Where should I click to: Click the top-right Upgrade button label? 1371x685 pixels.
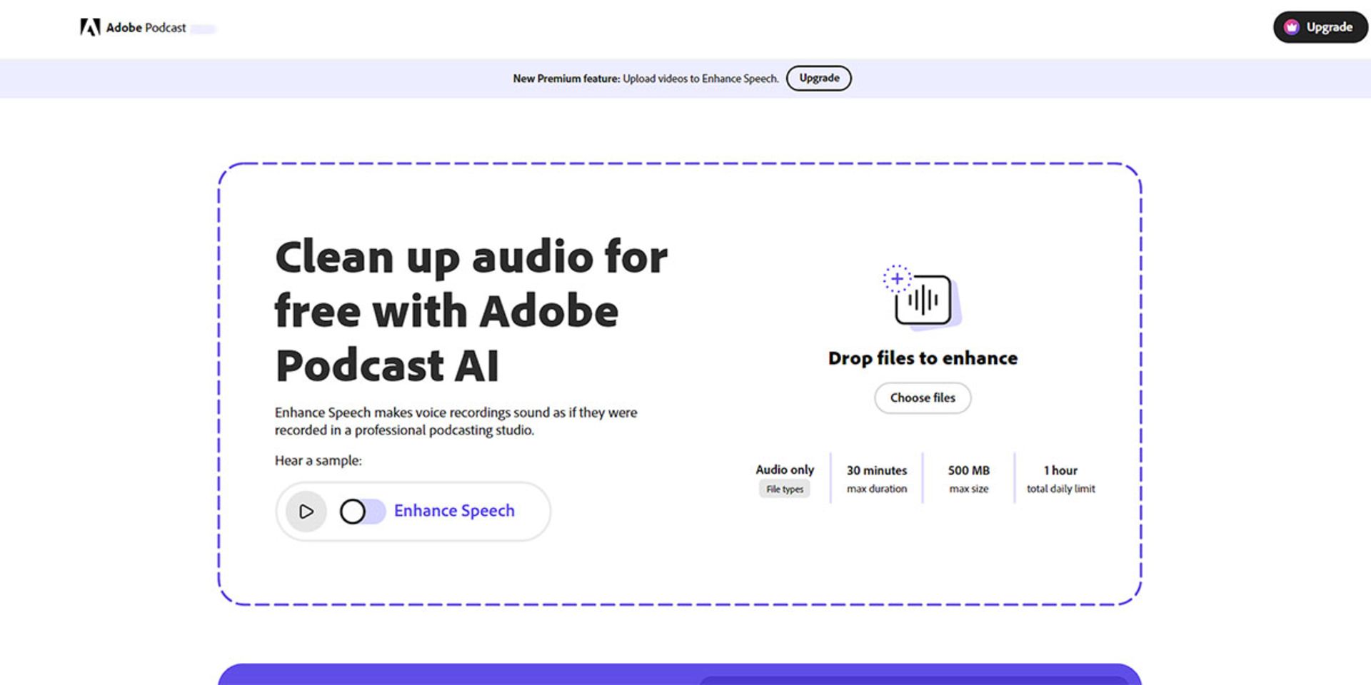[1329, 27]
